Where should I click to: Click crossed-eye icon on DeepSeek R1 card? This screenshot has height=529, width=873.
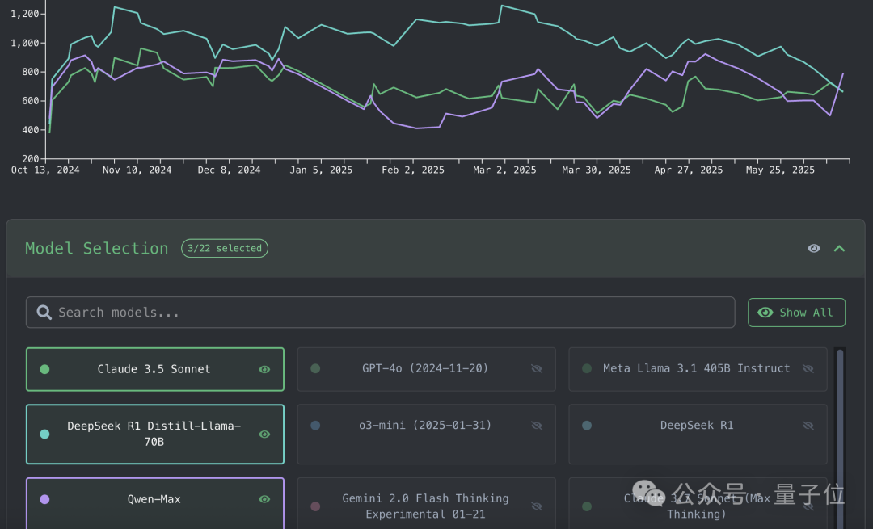pos(808,426)
